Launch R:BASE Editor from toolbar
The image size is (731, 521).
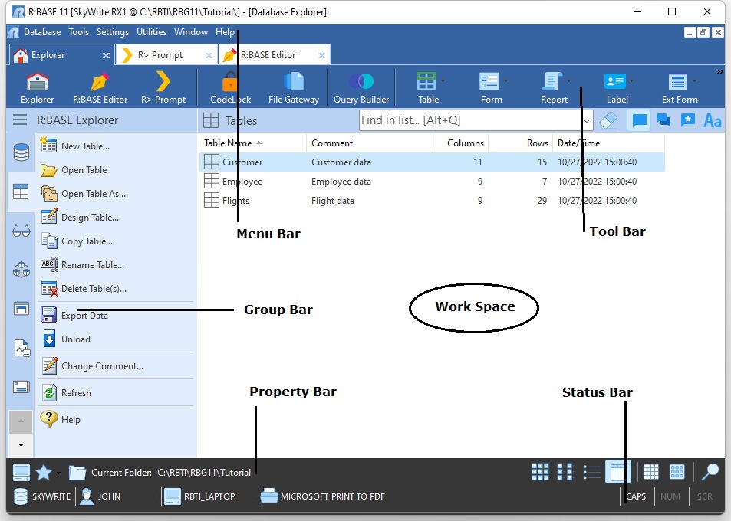pos(100,88)
